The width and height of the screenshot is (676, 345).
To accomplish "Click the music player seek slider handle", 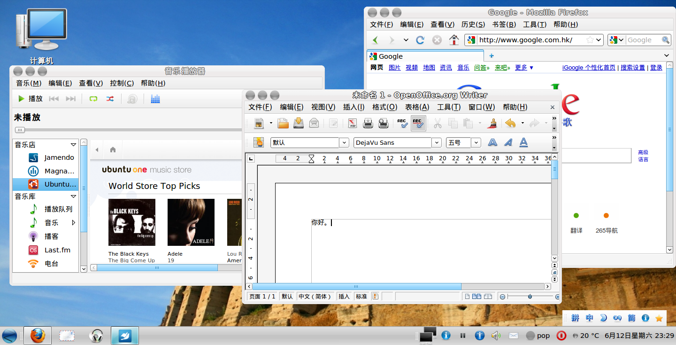I will 19,130.
